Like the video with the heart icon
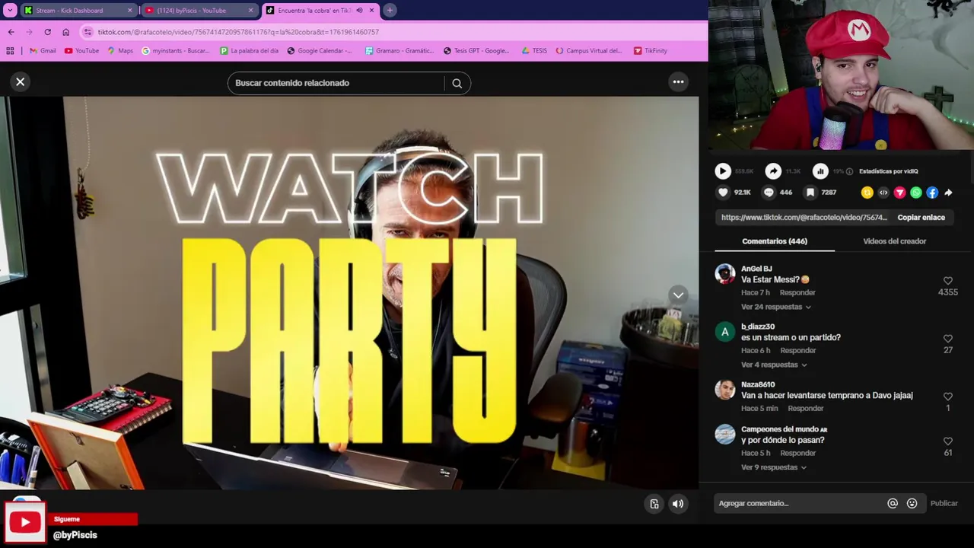 point(723,193)
